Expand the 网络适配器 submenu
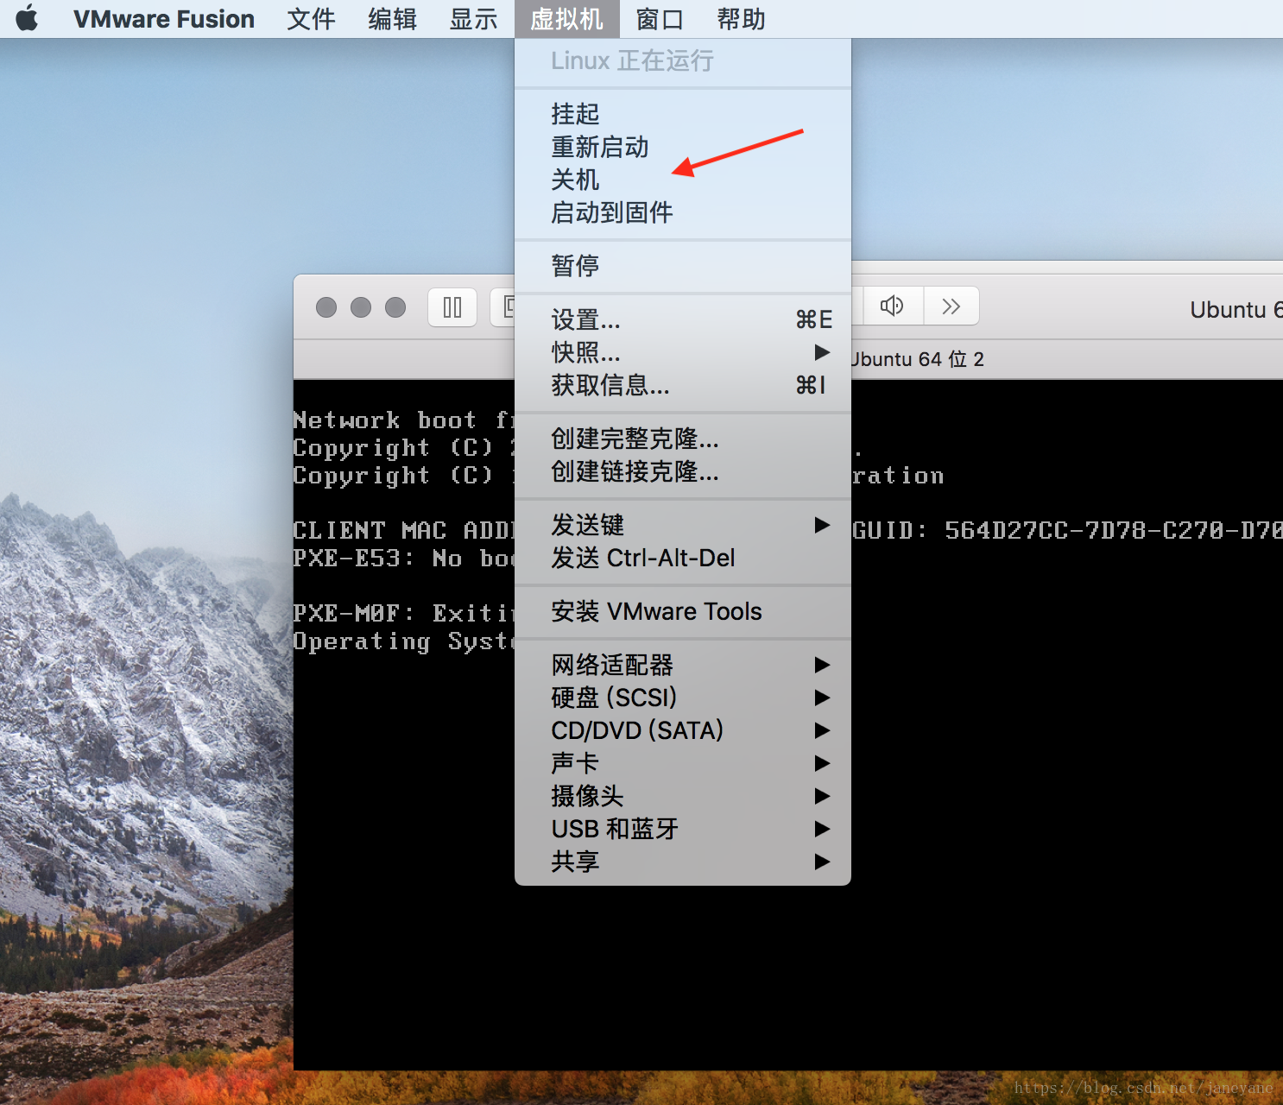 (x=682, y=665)
